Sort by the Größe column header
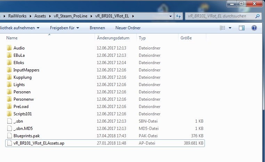265x162 pixels. (x=186, y=38)
